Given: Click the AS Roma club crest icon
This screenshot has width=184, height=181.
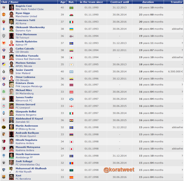Looking at the screenshot, I should [x=4, y=22].
